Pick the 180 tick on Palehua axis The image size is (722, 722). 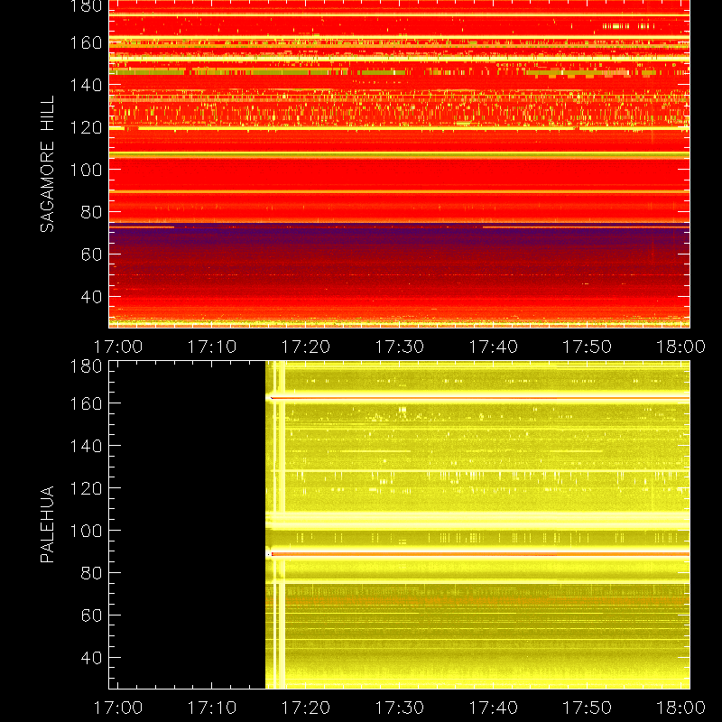pos(86,366)
